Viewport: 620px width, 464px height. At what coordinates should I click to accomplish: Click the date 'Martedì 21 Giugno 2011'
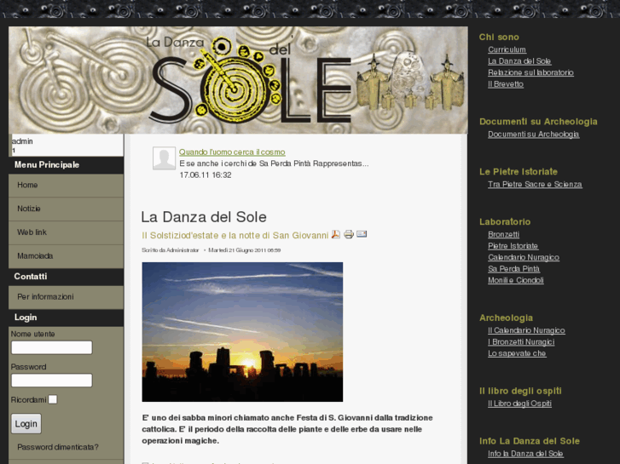(x=245, y=250)
